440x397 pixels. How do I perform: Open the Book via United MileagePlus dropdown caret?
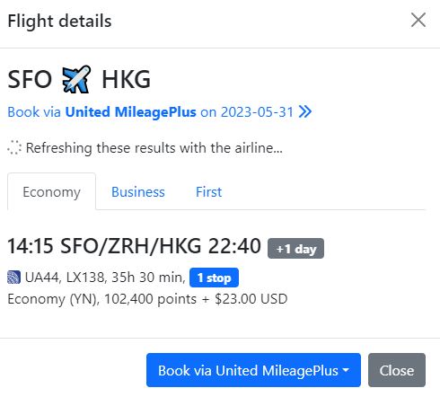pos(346,370)
